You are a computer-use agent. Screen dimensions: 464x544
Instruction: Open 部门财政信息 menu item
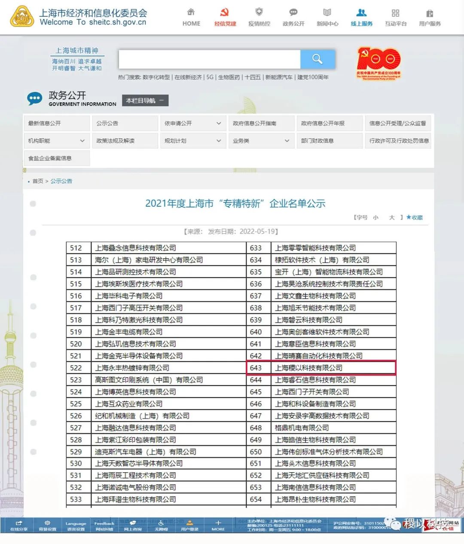[x=330, y=141]
